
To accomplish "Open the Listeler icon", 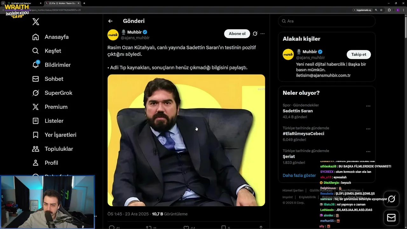I will tap(36, 121).
